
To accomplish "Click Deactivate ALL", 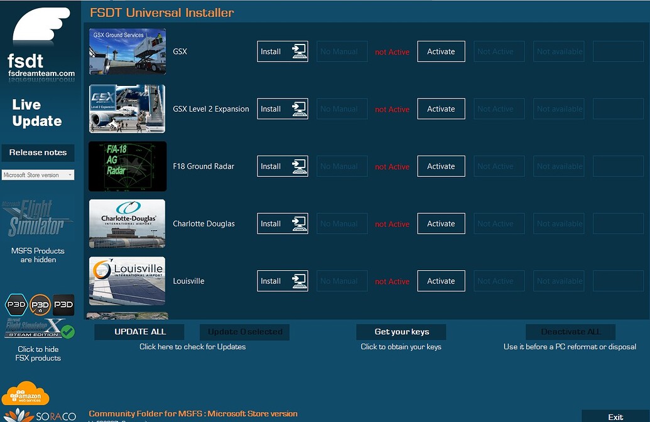I will [x=570, y=332].
